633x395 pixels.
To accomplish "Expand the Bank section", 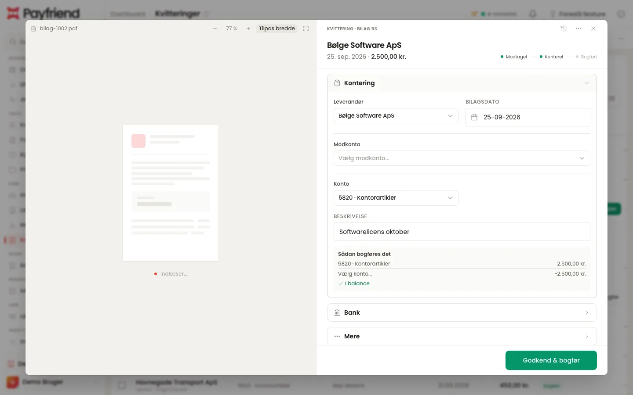I will click(x=462, y=312).
